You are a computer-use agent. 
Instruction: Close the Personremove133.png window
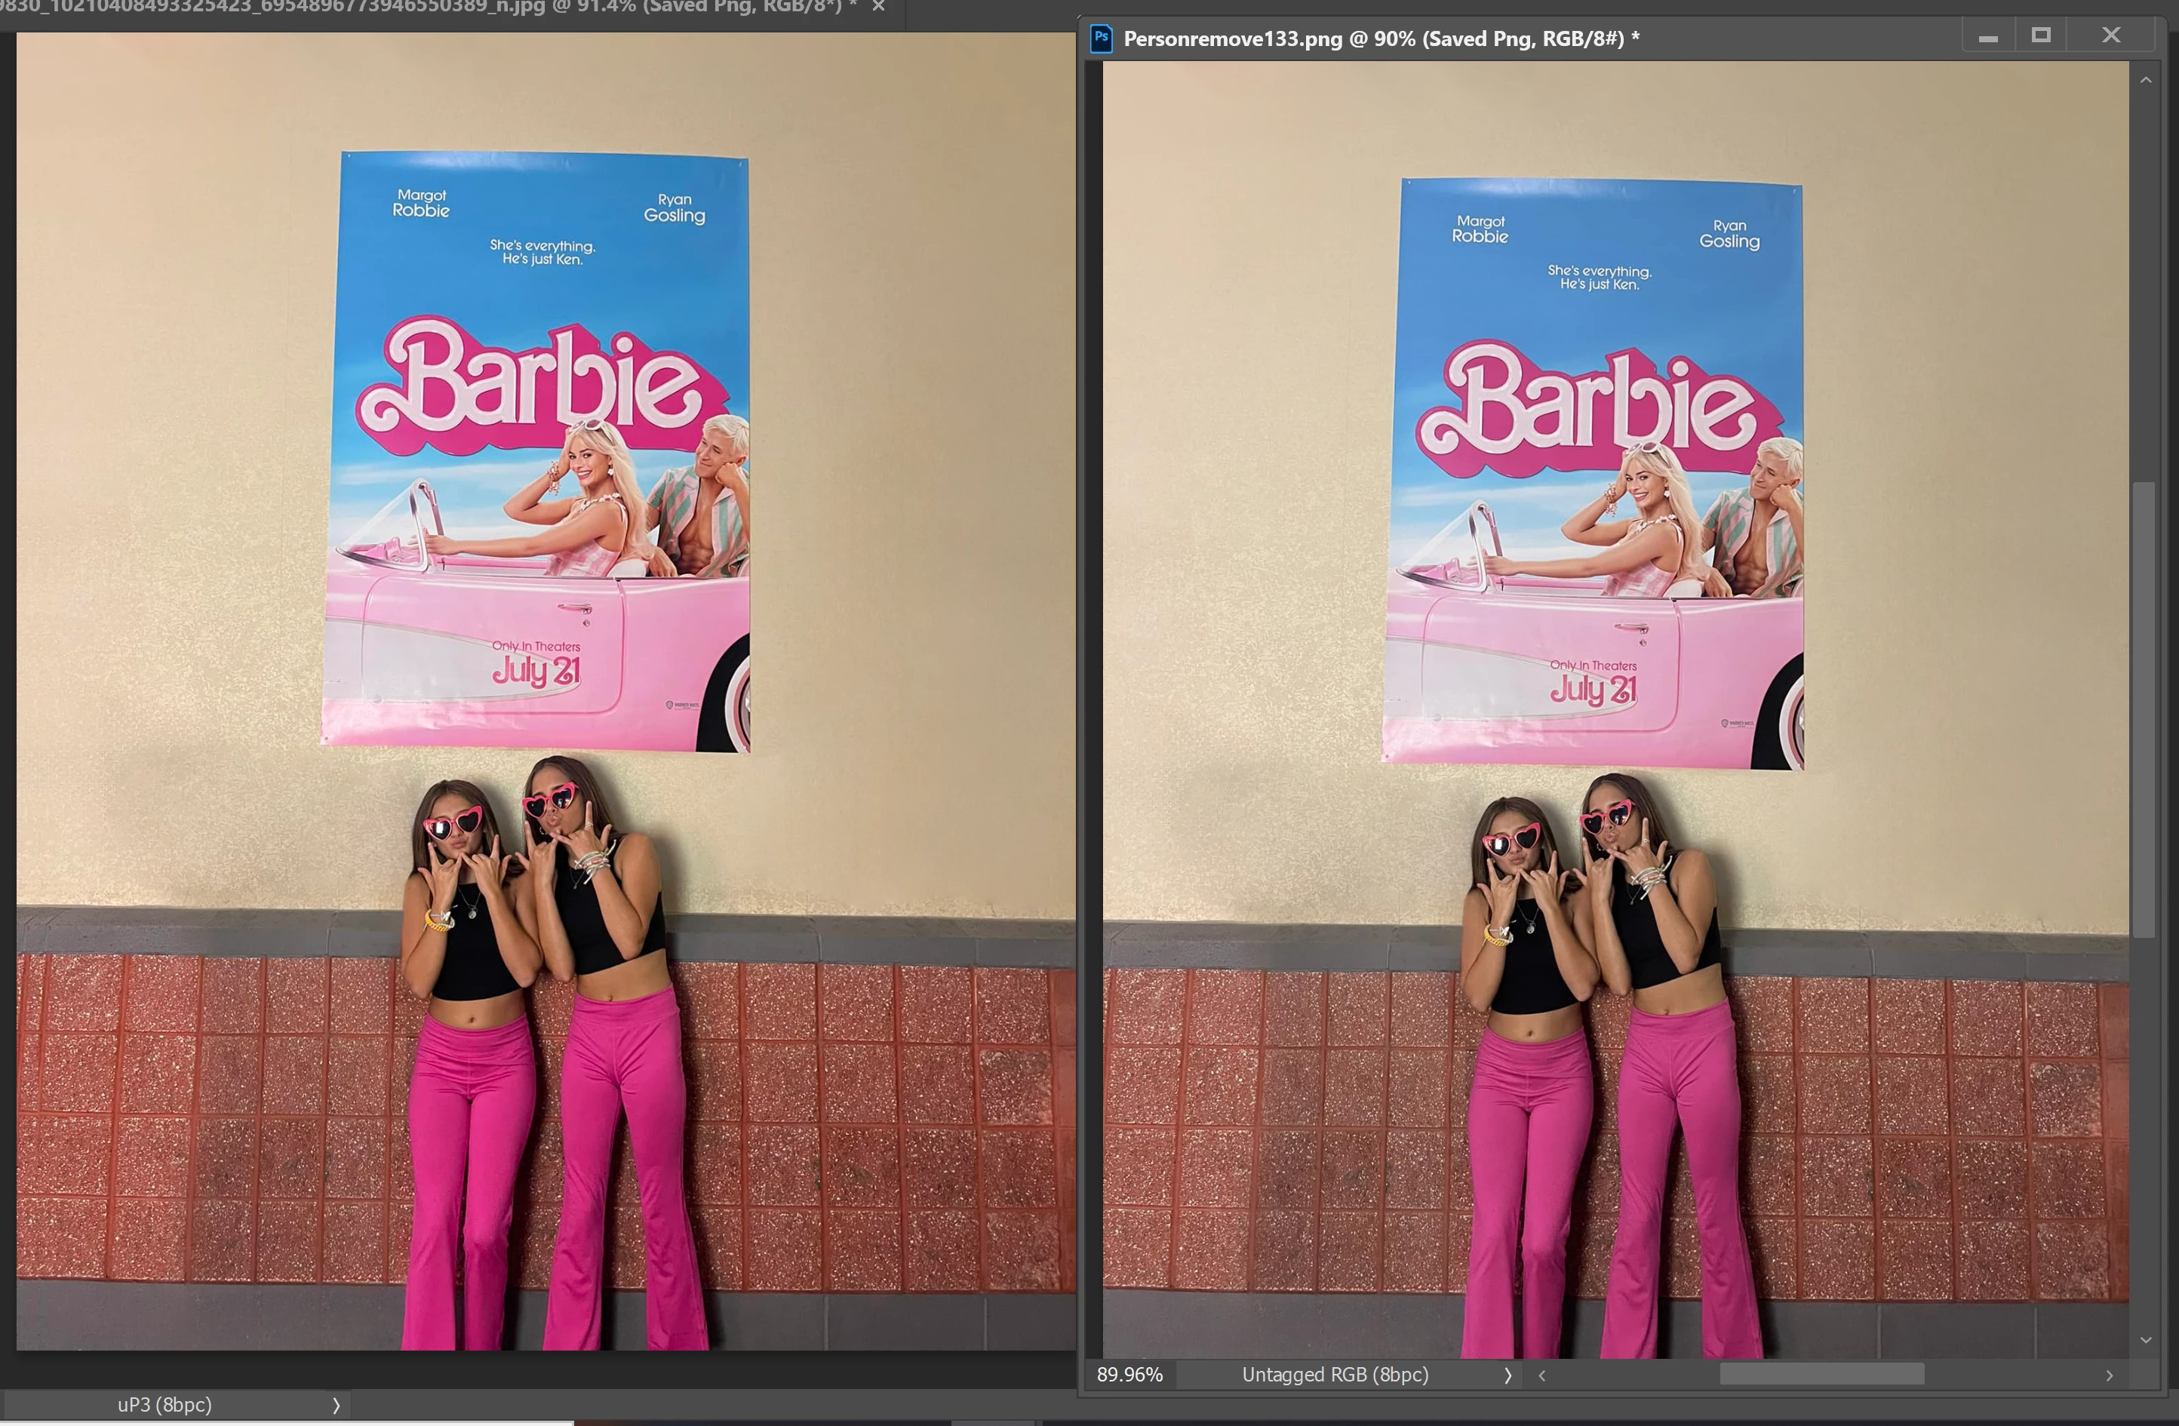[x=2111, y=35]
